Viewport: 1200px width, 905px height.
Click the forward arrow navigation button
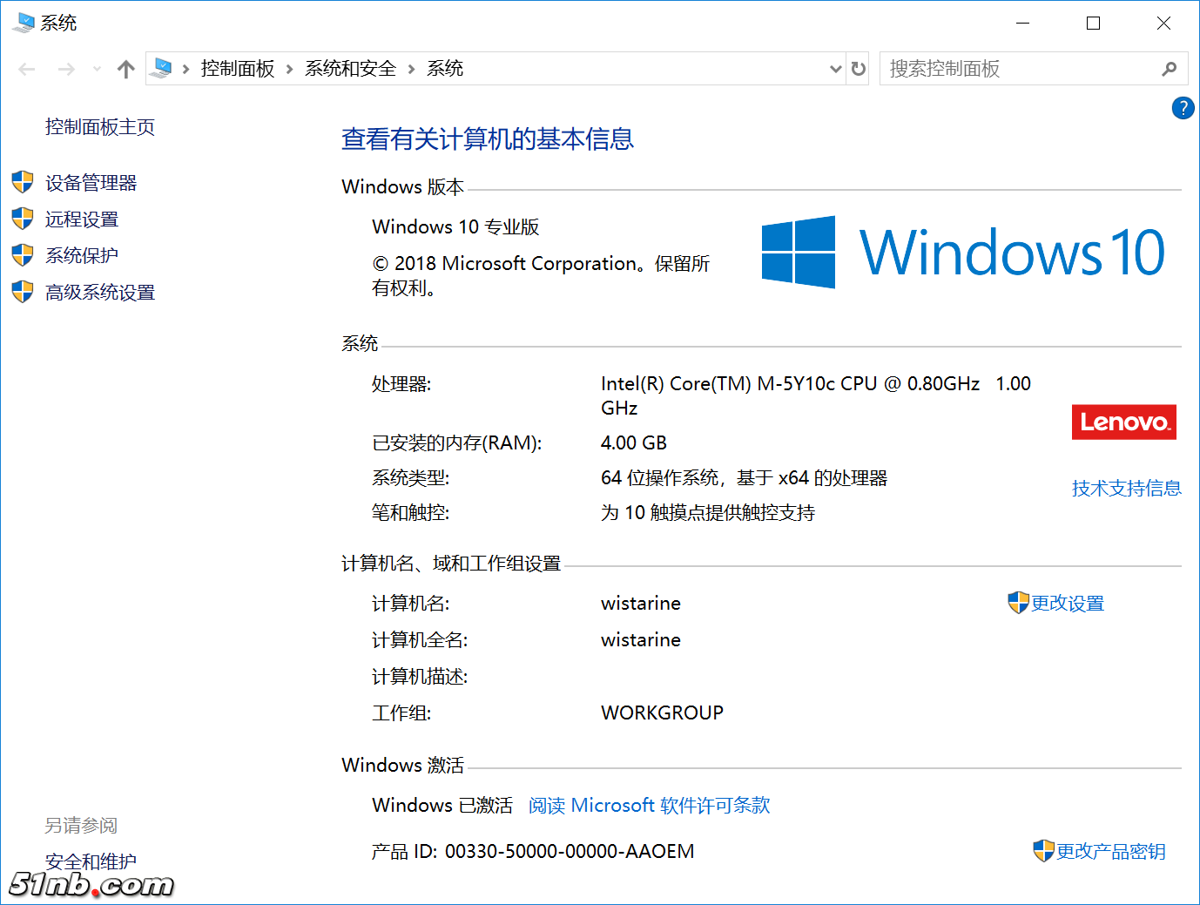pyautogui.click(x=66, y=69)
